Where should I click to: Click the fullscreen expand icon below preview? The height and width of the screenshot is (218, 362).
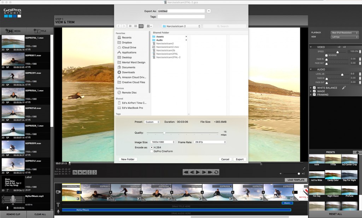304,168
